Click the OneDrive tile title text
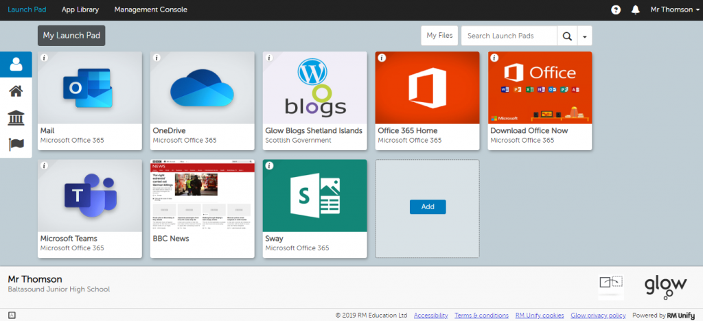703x321 pixels. 169,131
